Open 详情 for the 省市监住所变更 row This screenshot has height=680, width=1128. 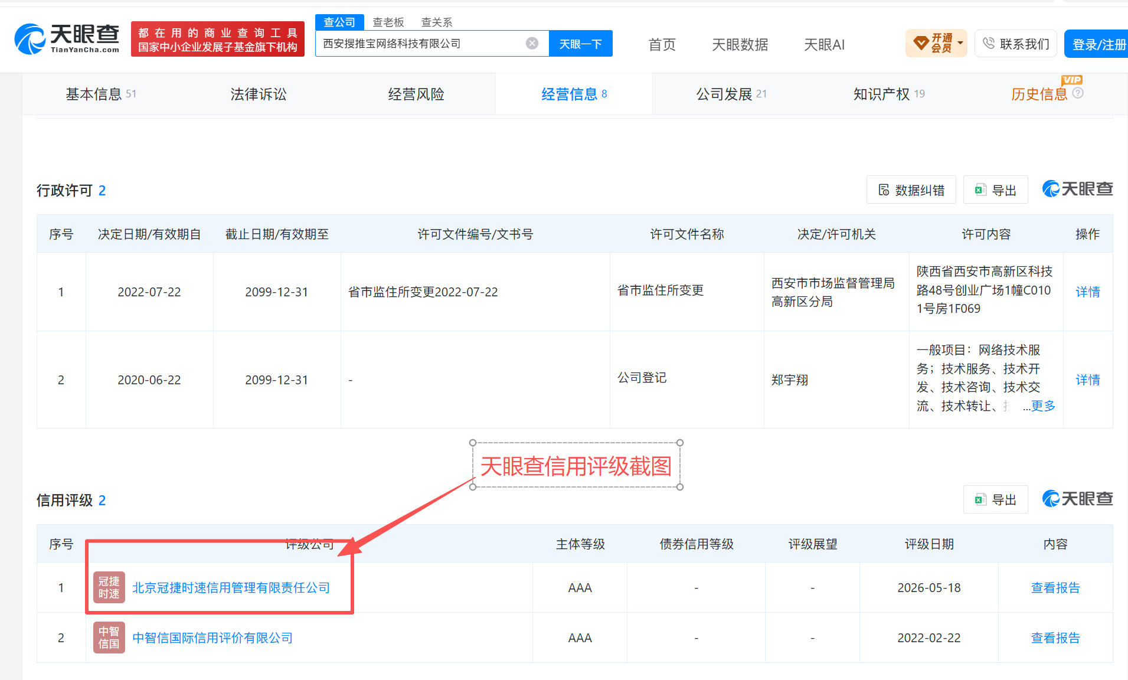click(1088, 292)
